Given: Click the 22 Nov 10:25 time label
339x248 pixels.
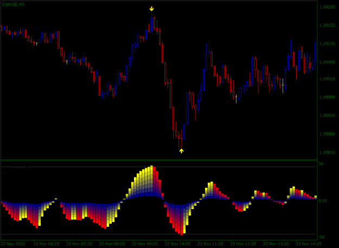Looking at the screenshot, I should [x=177, y=244].
